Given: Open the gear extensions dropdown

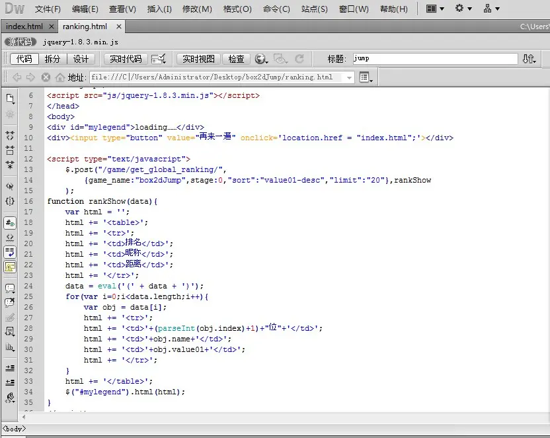Looking at the screenshot, I should tap(463, 9).
